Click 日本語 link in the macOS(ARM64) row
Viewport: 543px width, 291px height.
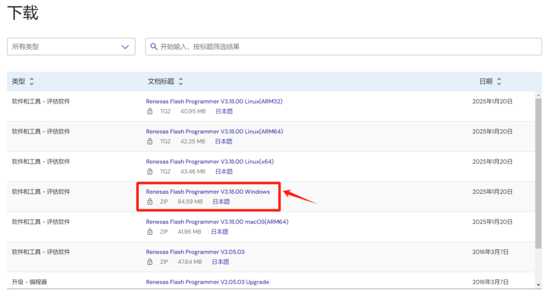(220, 232)
